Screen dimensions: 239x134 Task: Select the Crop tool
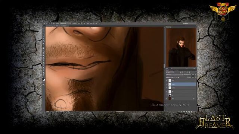pos(43,38)
